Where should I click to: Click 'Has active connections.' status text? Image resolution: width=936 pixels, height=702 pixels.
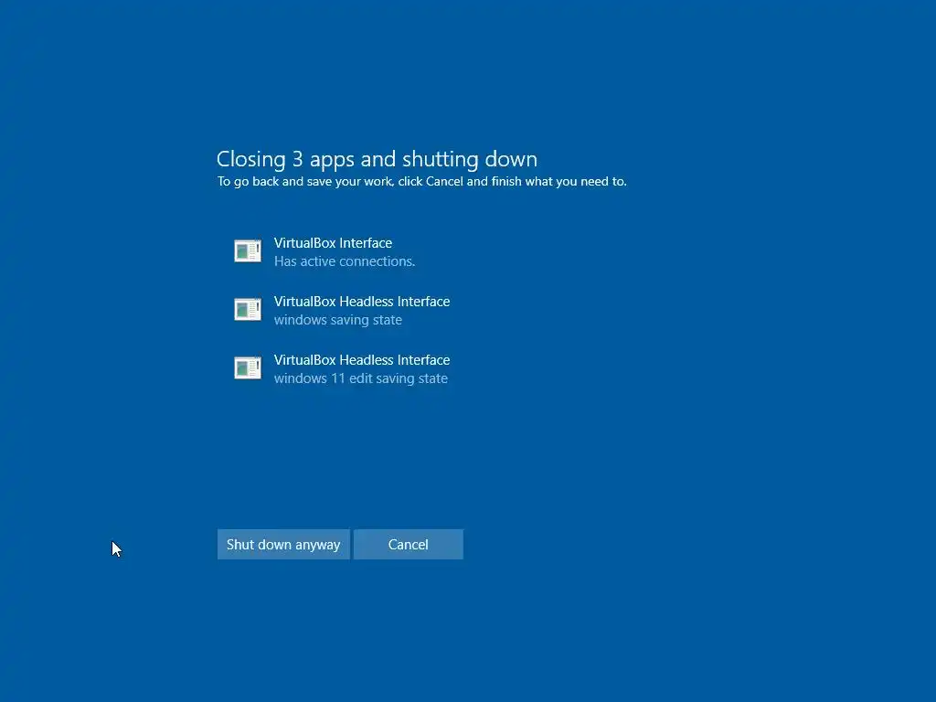point(345,261)
